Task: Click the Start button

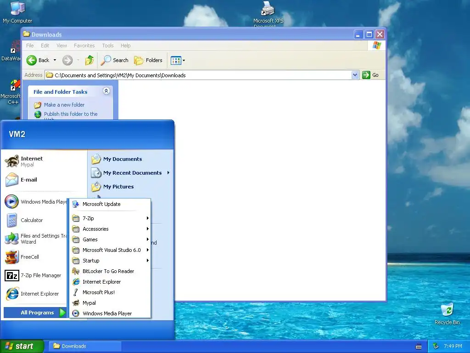Action: [x=22, y=347]
